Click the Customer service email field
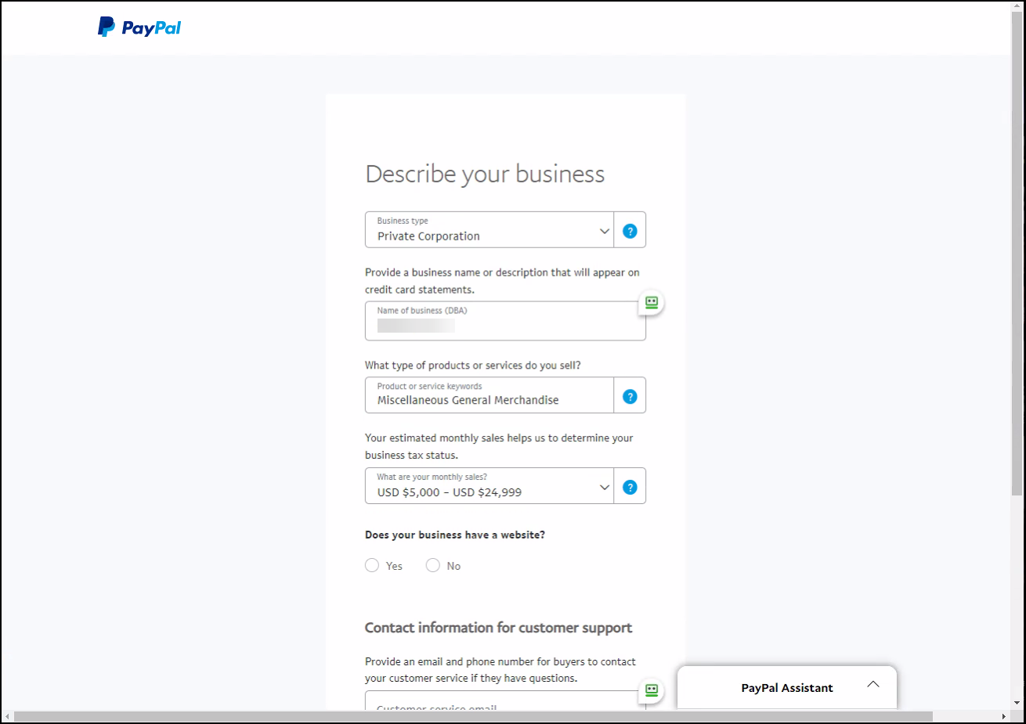 (x=505, y=701)
